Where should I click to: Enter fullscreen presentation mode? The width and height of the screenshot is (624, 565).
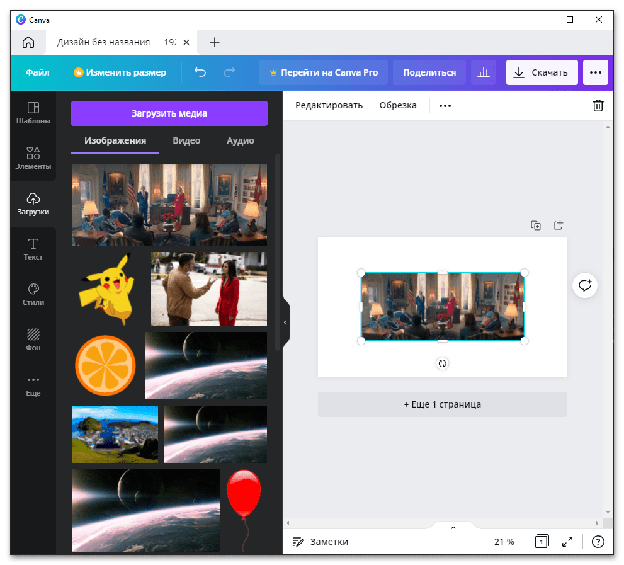point(567,542)
